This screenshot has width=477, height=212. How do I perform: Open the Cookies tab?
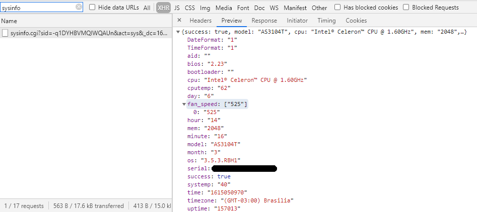356,21
